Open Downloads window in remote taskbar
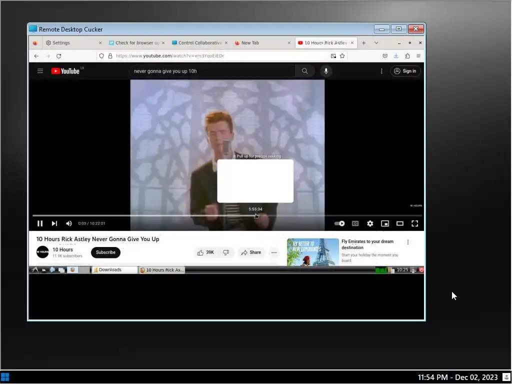The image size is (512, 384). tap(114, 269)
